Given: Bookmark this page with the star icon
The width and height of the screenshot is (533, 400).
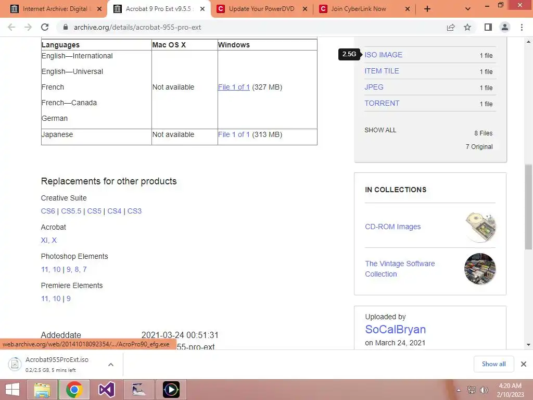Looking at the screenshot, I should point(467,27).
